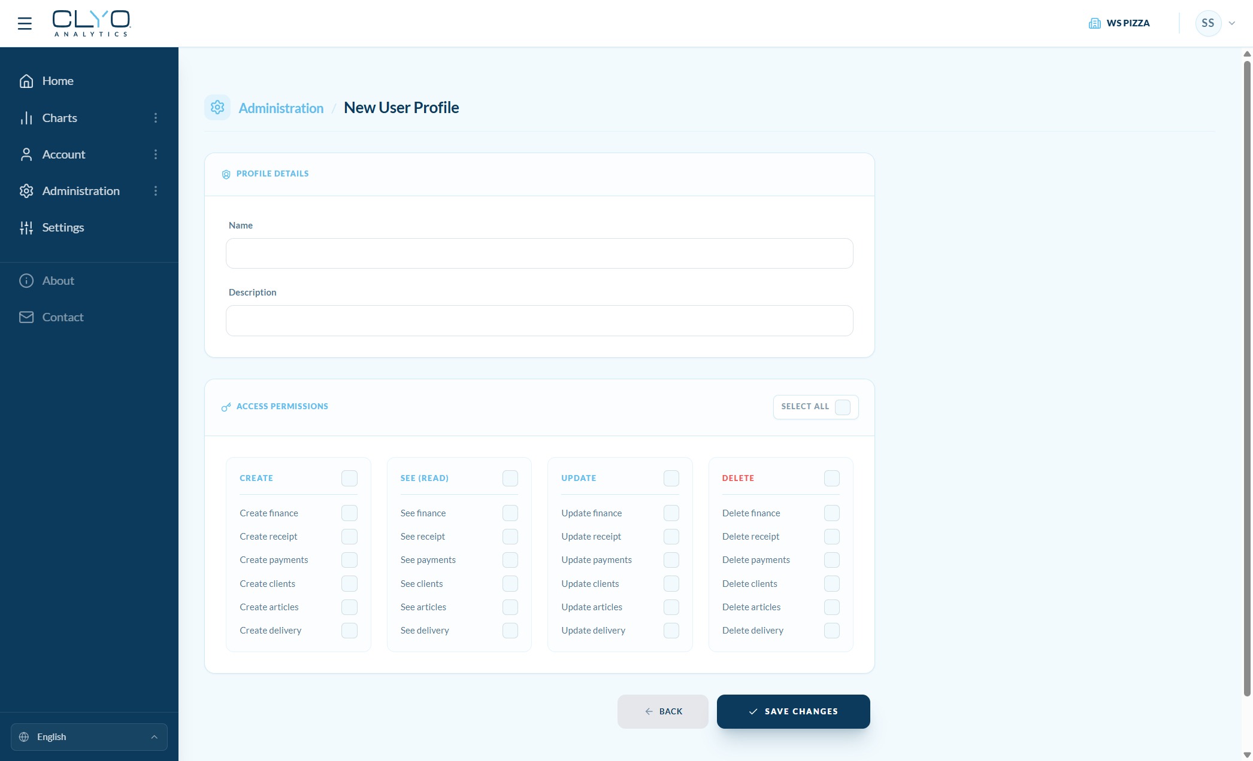This screenshot has height=761, width=1253.
Task: Click the Administration gear icon in breadcrumb
Action: (217, 108)
